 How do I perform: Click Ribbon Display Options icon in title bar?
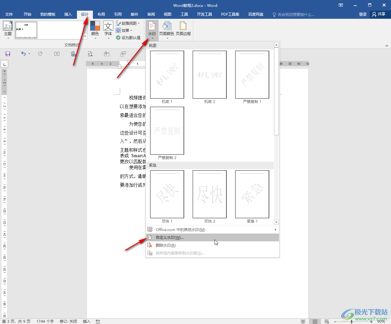point(341,5)
